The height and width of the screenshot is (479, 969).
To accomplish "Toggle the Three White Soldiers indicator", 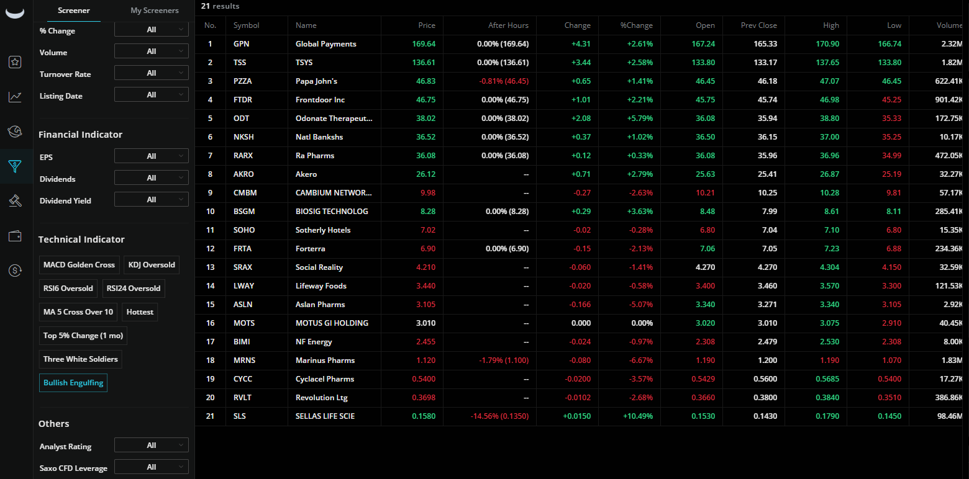I will tap(80, 359).
